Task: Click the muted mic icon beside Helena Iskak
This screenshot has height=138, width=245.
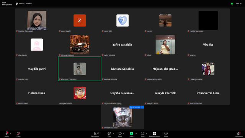Action: [17, 103]
